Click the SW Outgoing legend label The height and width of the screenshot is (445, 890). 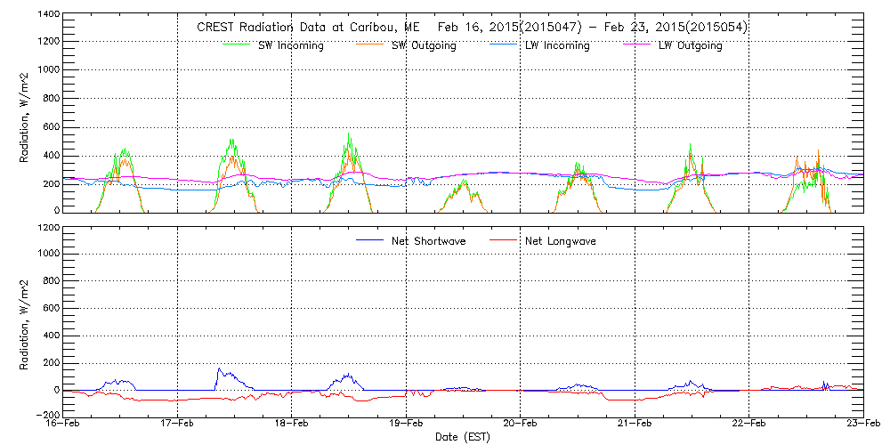tap(424, 45)
